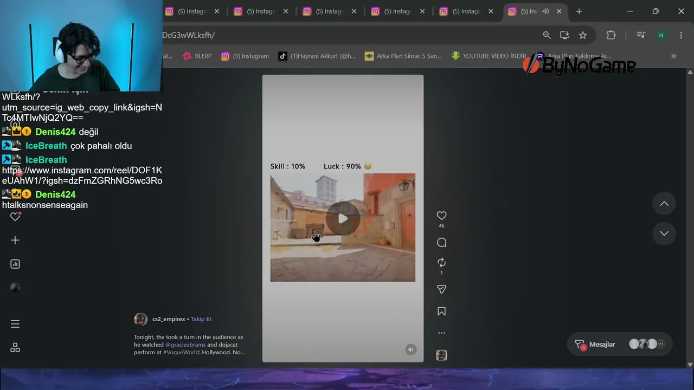
Task: Open the Chrome profile H avatar
Action: pyautogui.click(x=661, y=35)
